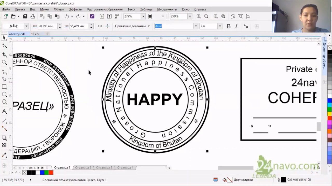Activate the Zoom magnifier tool in the toolbox
Screen dimensions: 332x186
coord(4,62)
